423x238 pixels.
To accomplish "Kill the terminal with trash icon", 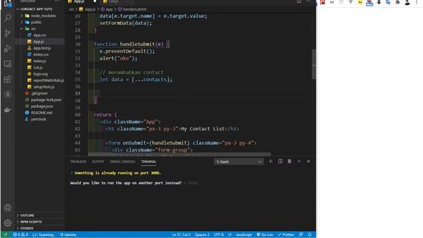I will pos(289,161).
